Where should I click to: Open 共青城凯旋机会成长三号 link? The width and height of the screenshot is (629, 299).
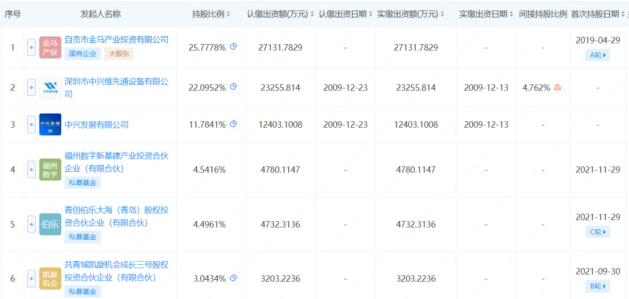(x=116, y=271)
